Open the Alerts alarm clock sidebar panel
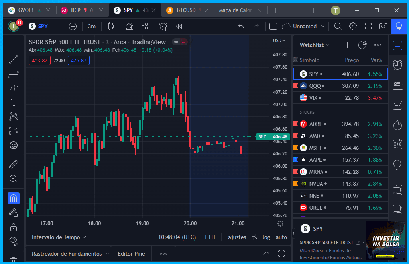 click(x=397, y=65)
